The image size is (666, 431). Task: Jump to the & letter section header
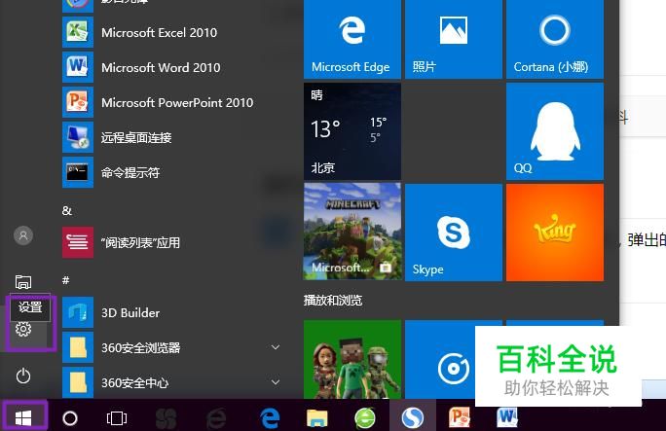point(66,210)
